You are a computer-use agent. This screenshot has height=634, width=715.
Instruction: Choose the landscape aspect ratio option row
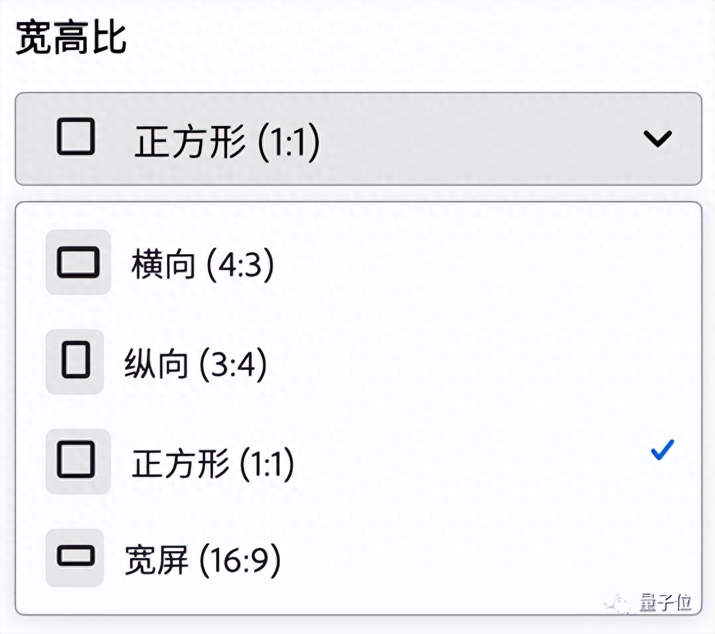(x=356, y=263)
